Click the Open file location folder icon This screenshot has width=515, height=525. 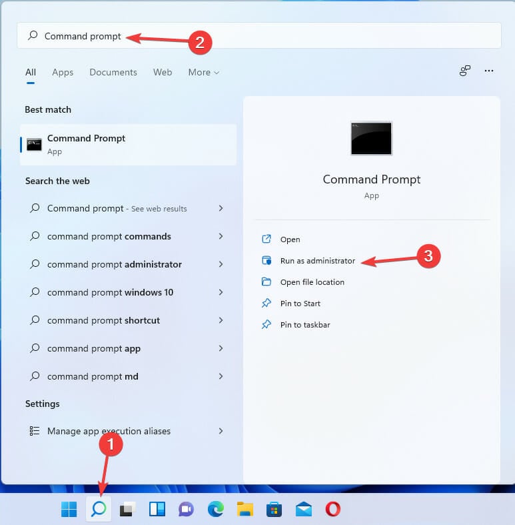point(266,282)
